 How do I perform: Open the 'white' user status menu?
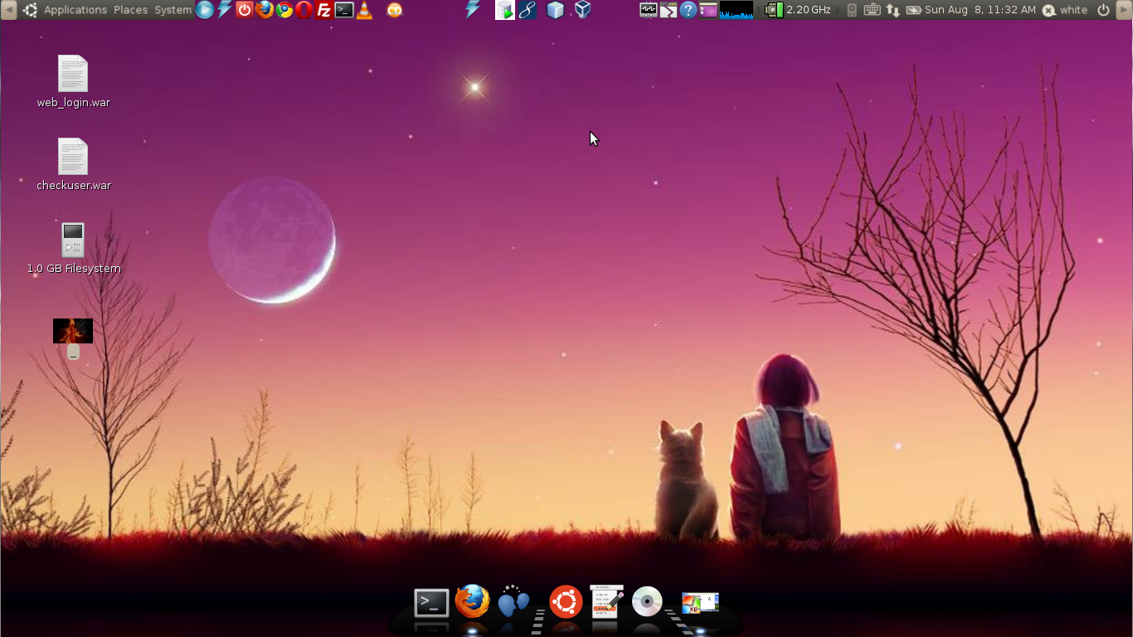point(1065,10)
